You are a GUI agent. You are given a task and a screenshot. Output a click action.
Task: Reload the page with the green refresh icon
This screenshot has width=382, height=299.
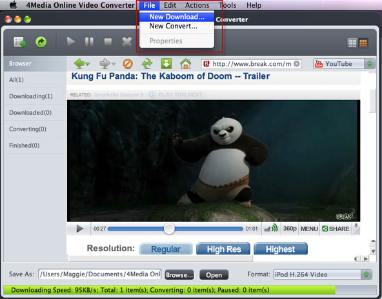tap(147, 64)
